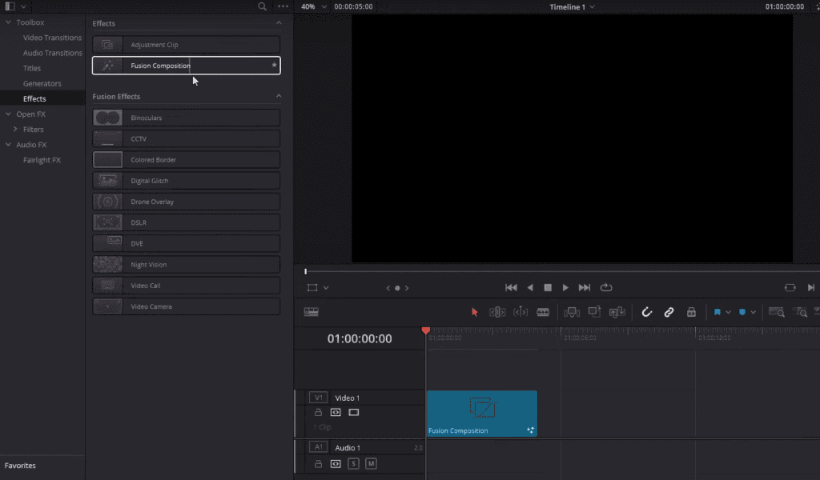Select Audio Transitions category
820x480 pixels.
52,53
